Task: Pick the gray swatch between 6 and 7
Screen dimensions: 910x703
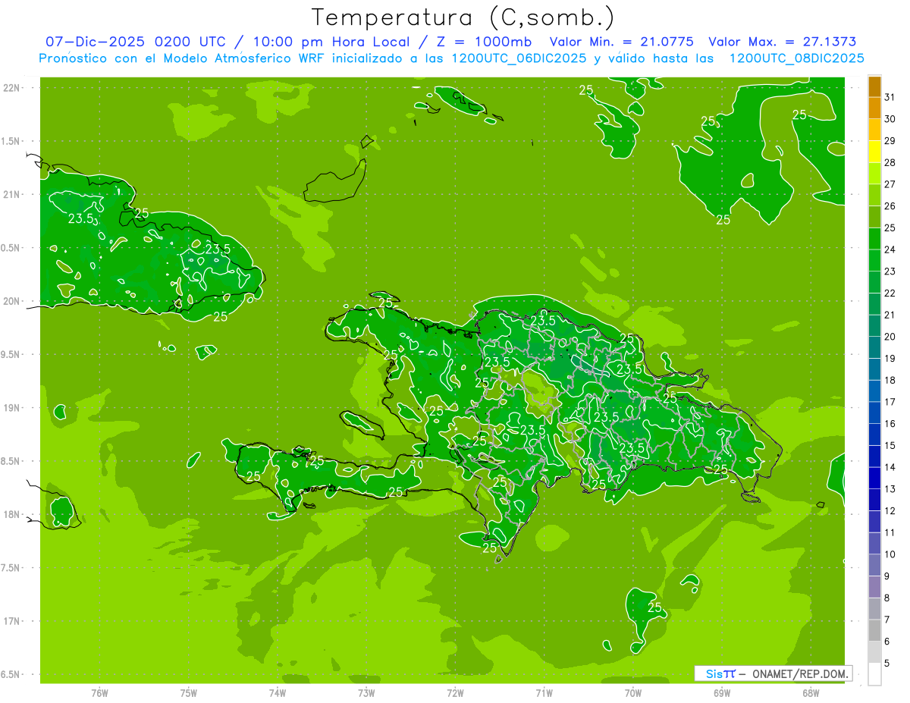Action: tap(874, 631)
